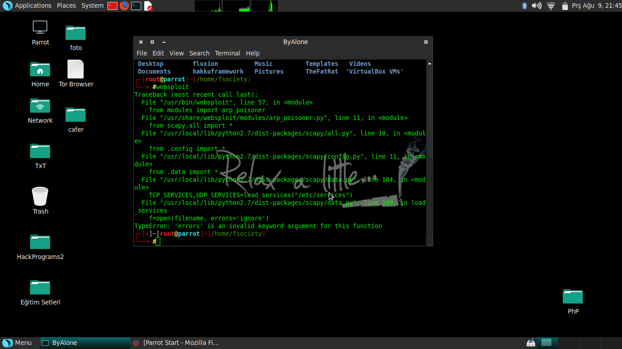Click "'VirtualBox VMs'" directory name in terminal

click(375, 71)
